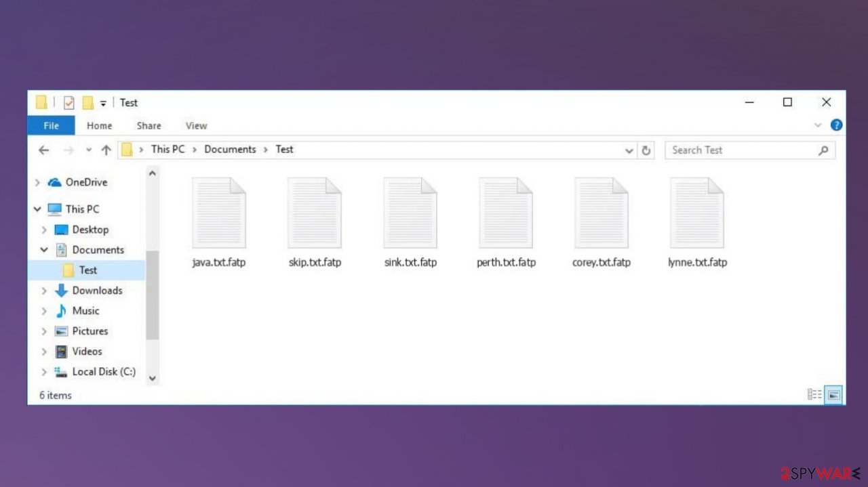Viewport: 868px width, 487px height.
Task: Open the File menu
Action: 51,125
